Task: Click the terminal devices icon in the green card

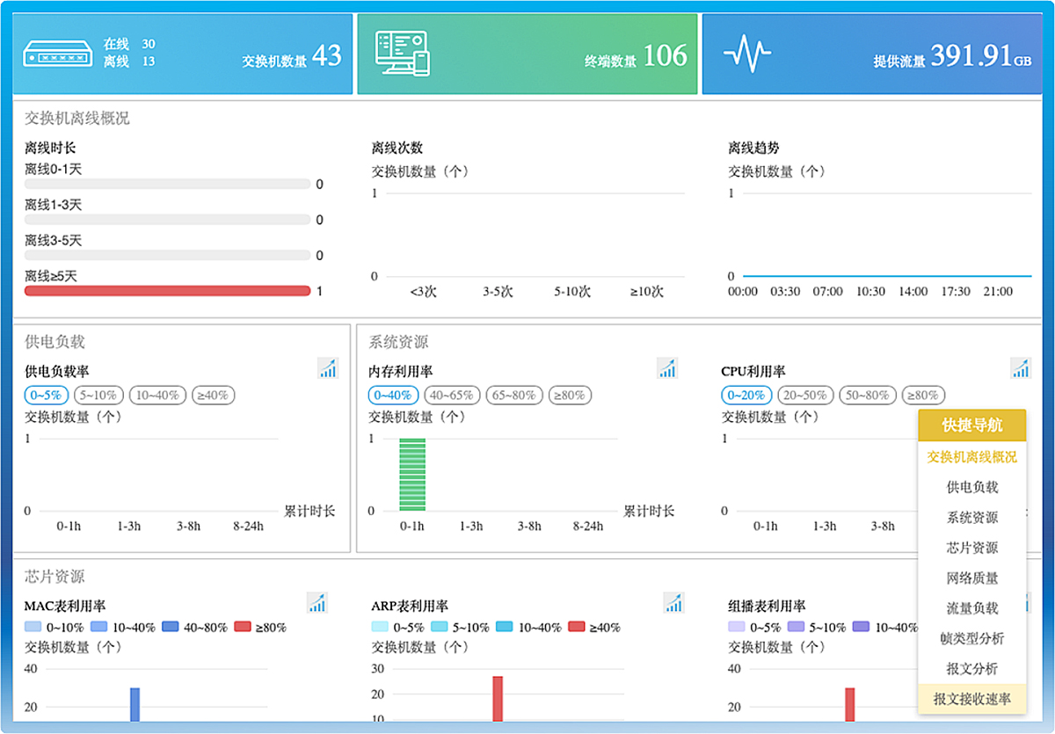Action: click(402, 53)
